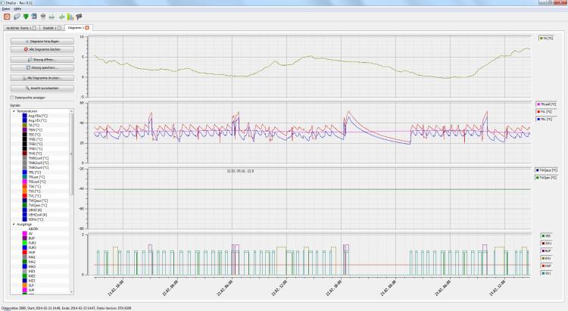This screenshot has height=311, width=568.
Task: Click the TA [°C] legend entry of top chart
Action: (x=546, y=38)
